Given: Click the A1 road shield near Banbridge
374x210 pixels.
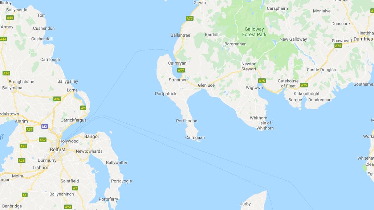Looking at the screenshot, I should coord(25,195).
